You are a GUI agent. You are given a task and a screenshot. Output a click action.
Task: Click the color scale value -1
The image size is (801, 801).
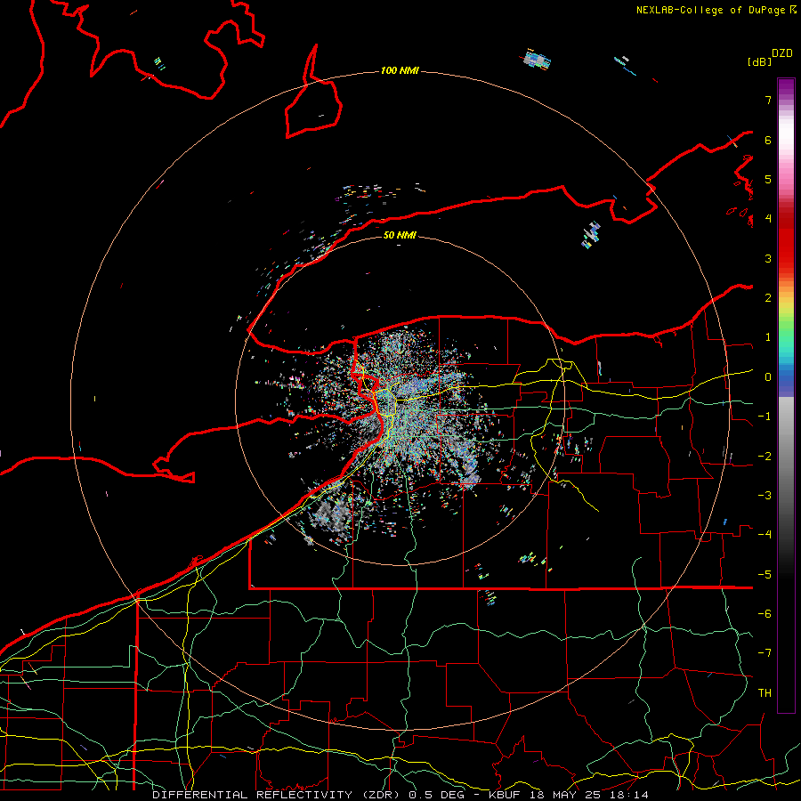point(765,417)
